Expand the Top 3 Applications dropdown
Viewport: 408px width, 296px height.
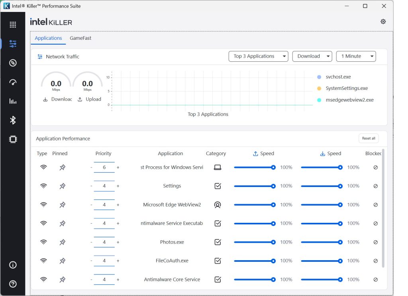(x=258, y=56)
